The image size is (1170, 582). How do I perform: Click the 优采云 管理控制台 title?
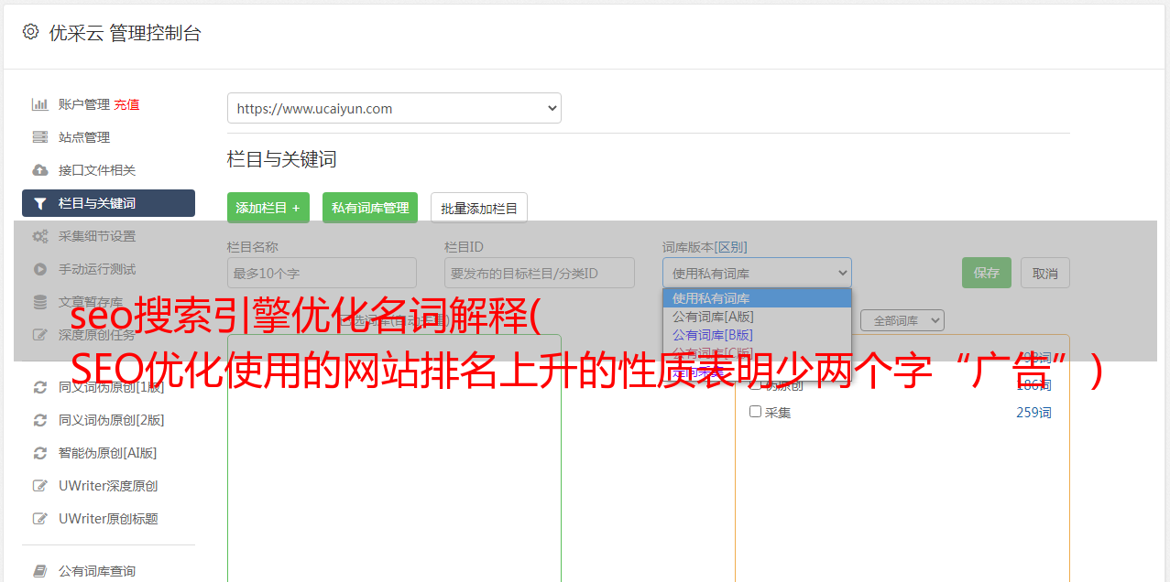click(x=125, y=33)
